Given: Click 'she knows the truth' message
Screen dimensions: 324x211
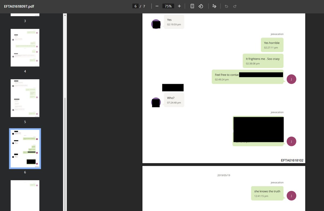Looking at the screenshot, I should tap(267, 193).
